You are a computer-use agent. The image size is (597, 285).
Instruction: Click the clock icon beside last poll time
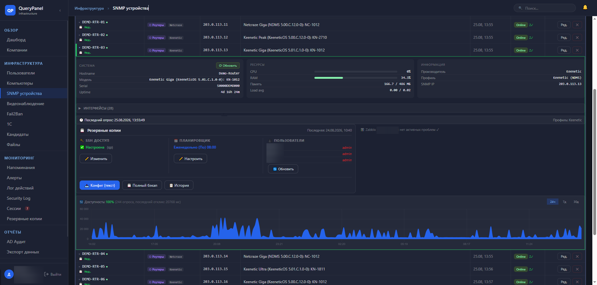[x=81, y=120]
